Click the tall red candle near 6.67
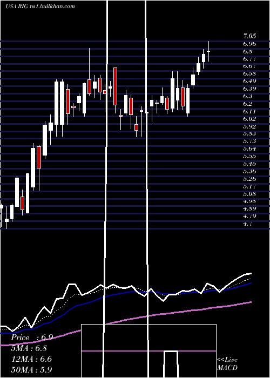This screenshot has height=378, width=270. coord(115,86)
